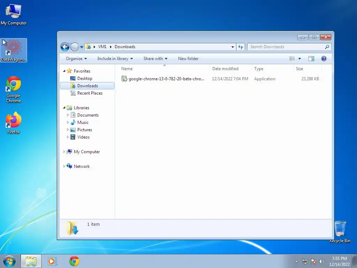Click the Show desktop strip
357x268 pixels.
(x=355, y=261)
